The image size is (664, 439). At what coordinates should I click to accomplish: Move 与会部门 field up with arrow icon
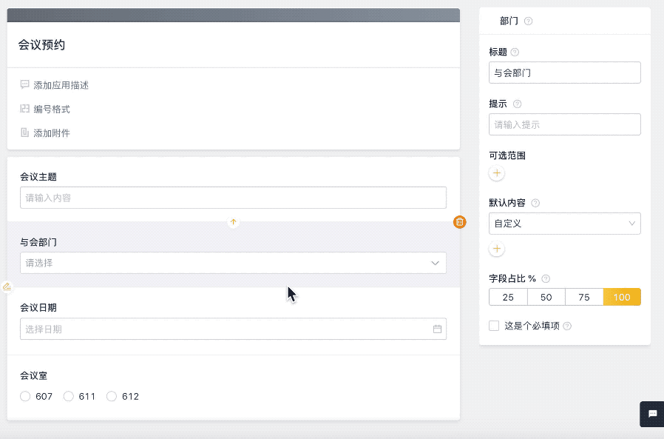tap(234, 222)
